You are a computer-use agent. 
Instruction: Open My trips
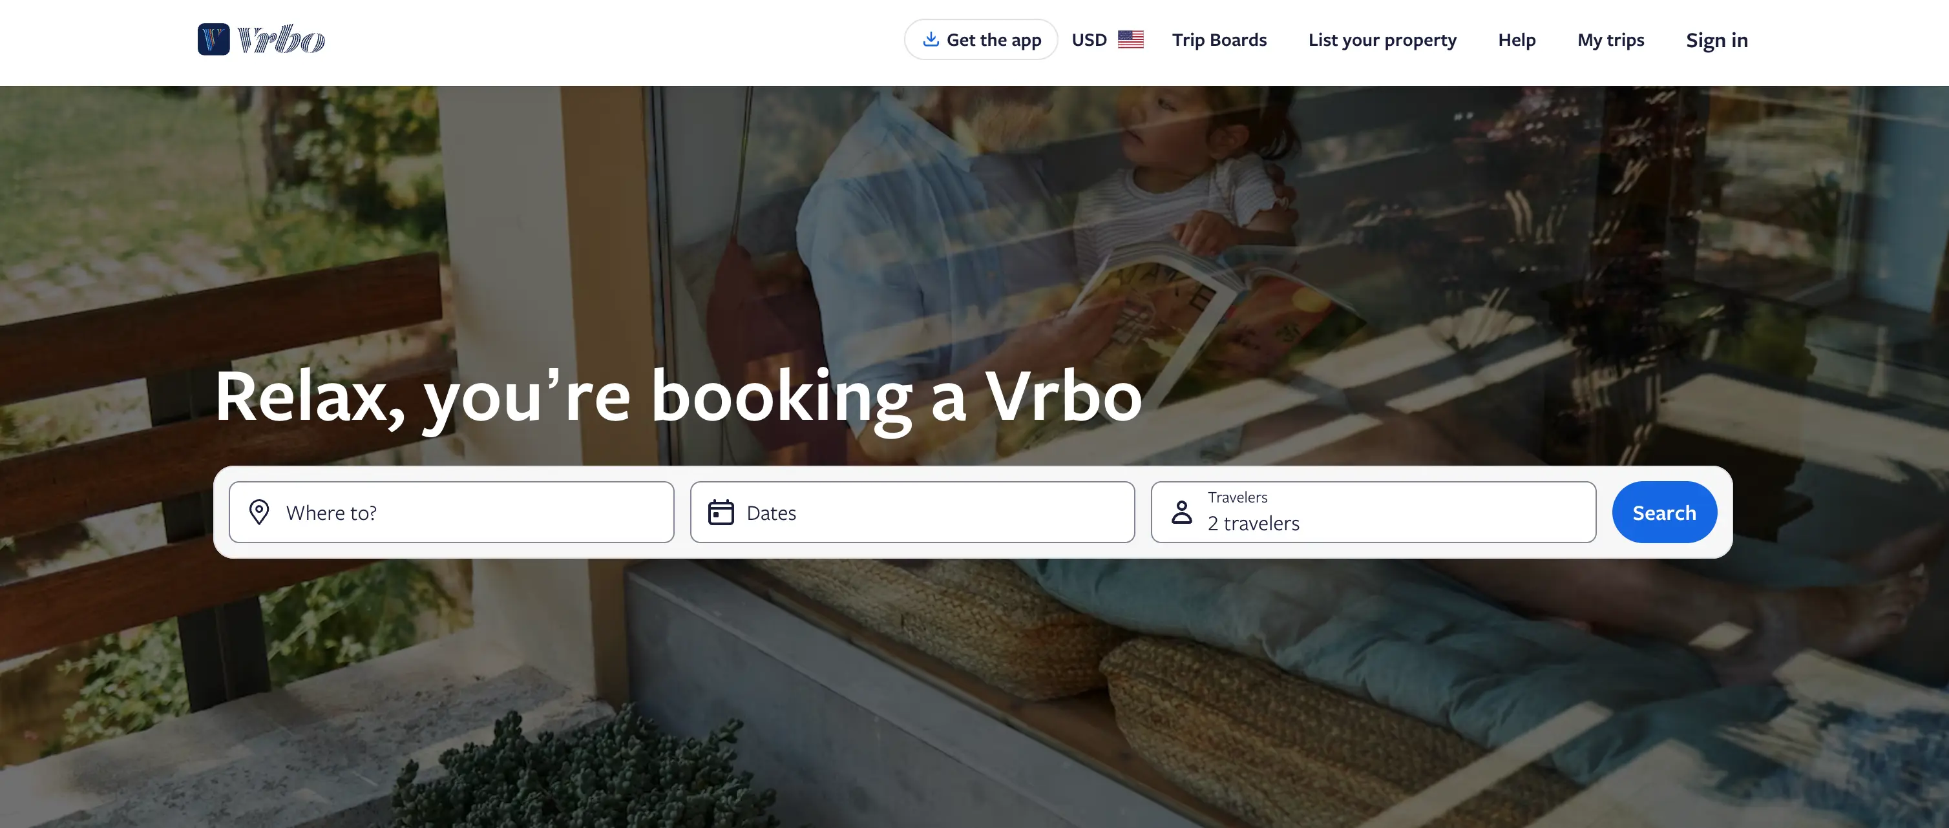[1611, 39]
